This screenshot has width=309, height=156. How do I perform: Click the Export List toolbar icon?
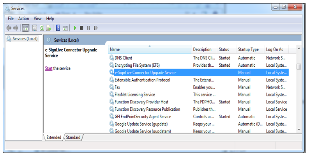pyautogui.click(x=49, y=28)
